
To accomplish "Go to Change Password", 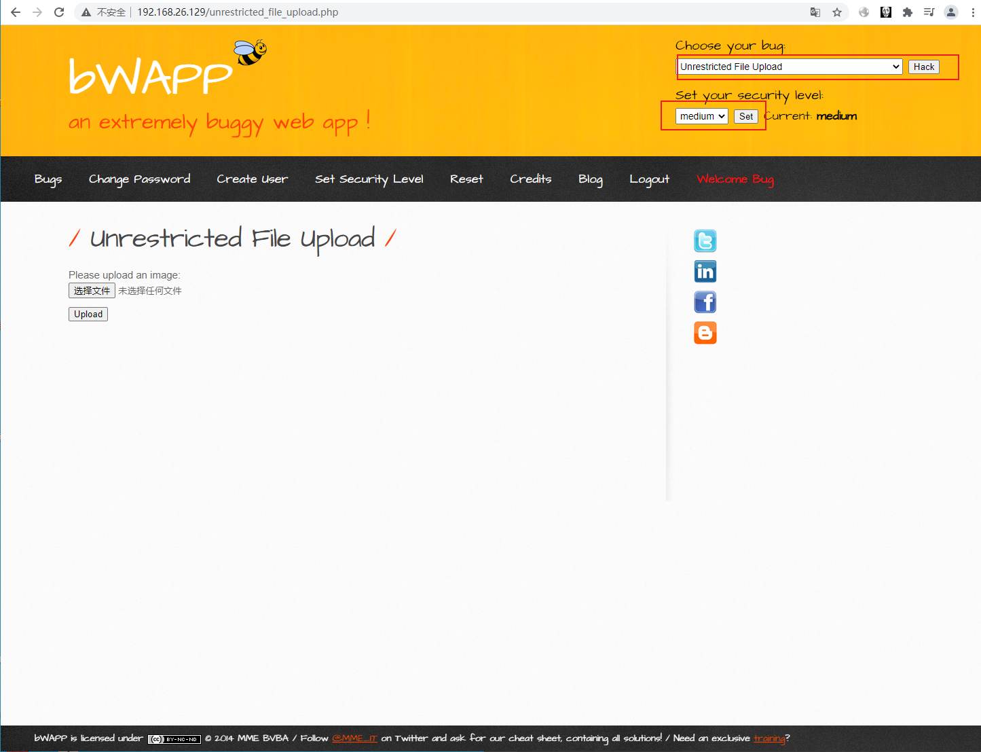I will (140, 179).
